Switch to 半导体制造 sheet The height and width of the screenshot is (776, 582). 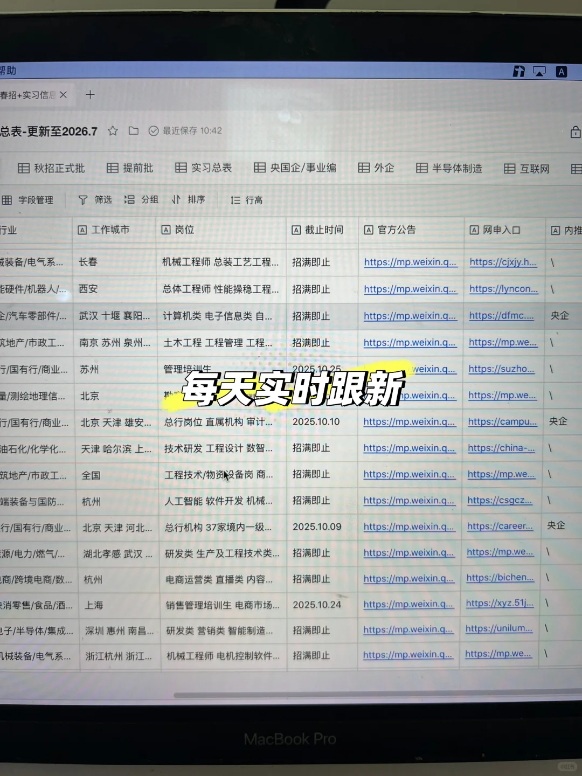(x=449, y=168)
